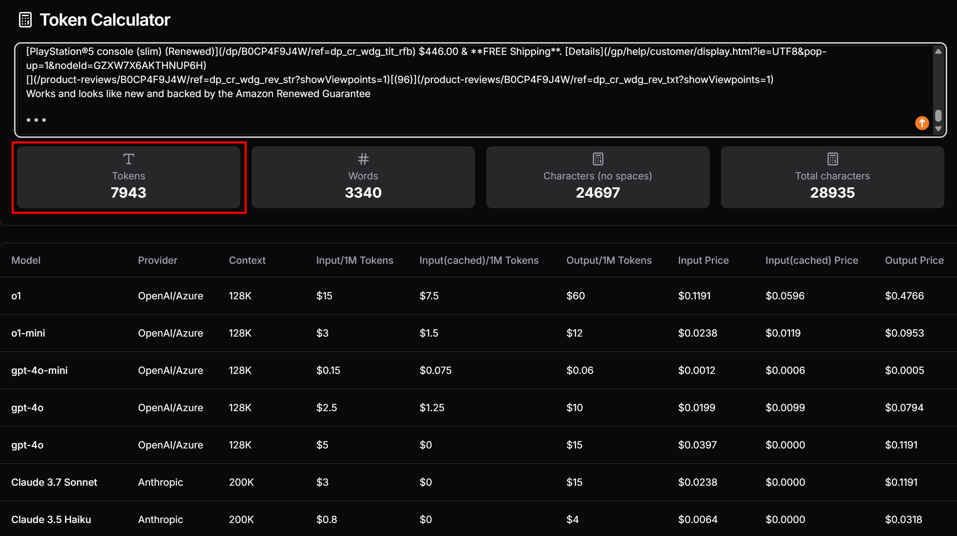The height and width of the screenshot is (536, 957).
Task: Click the o1 model name
Action: [16, 296]
